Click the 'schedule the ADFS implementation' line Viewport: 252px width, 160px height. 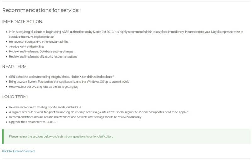32,37
